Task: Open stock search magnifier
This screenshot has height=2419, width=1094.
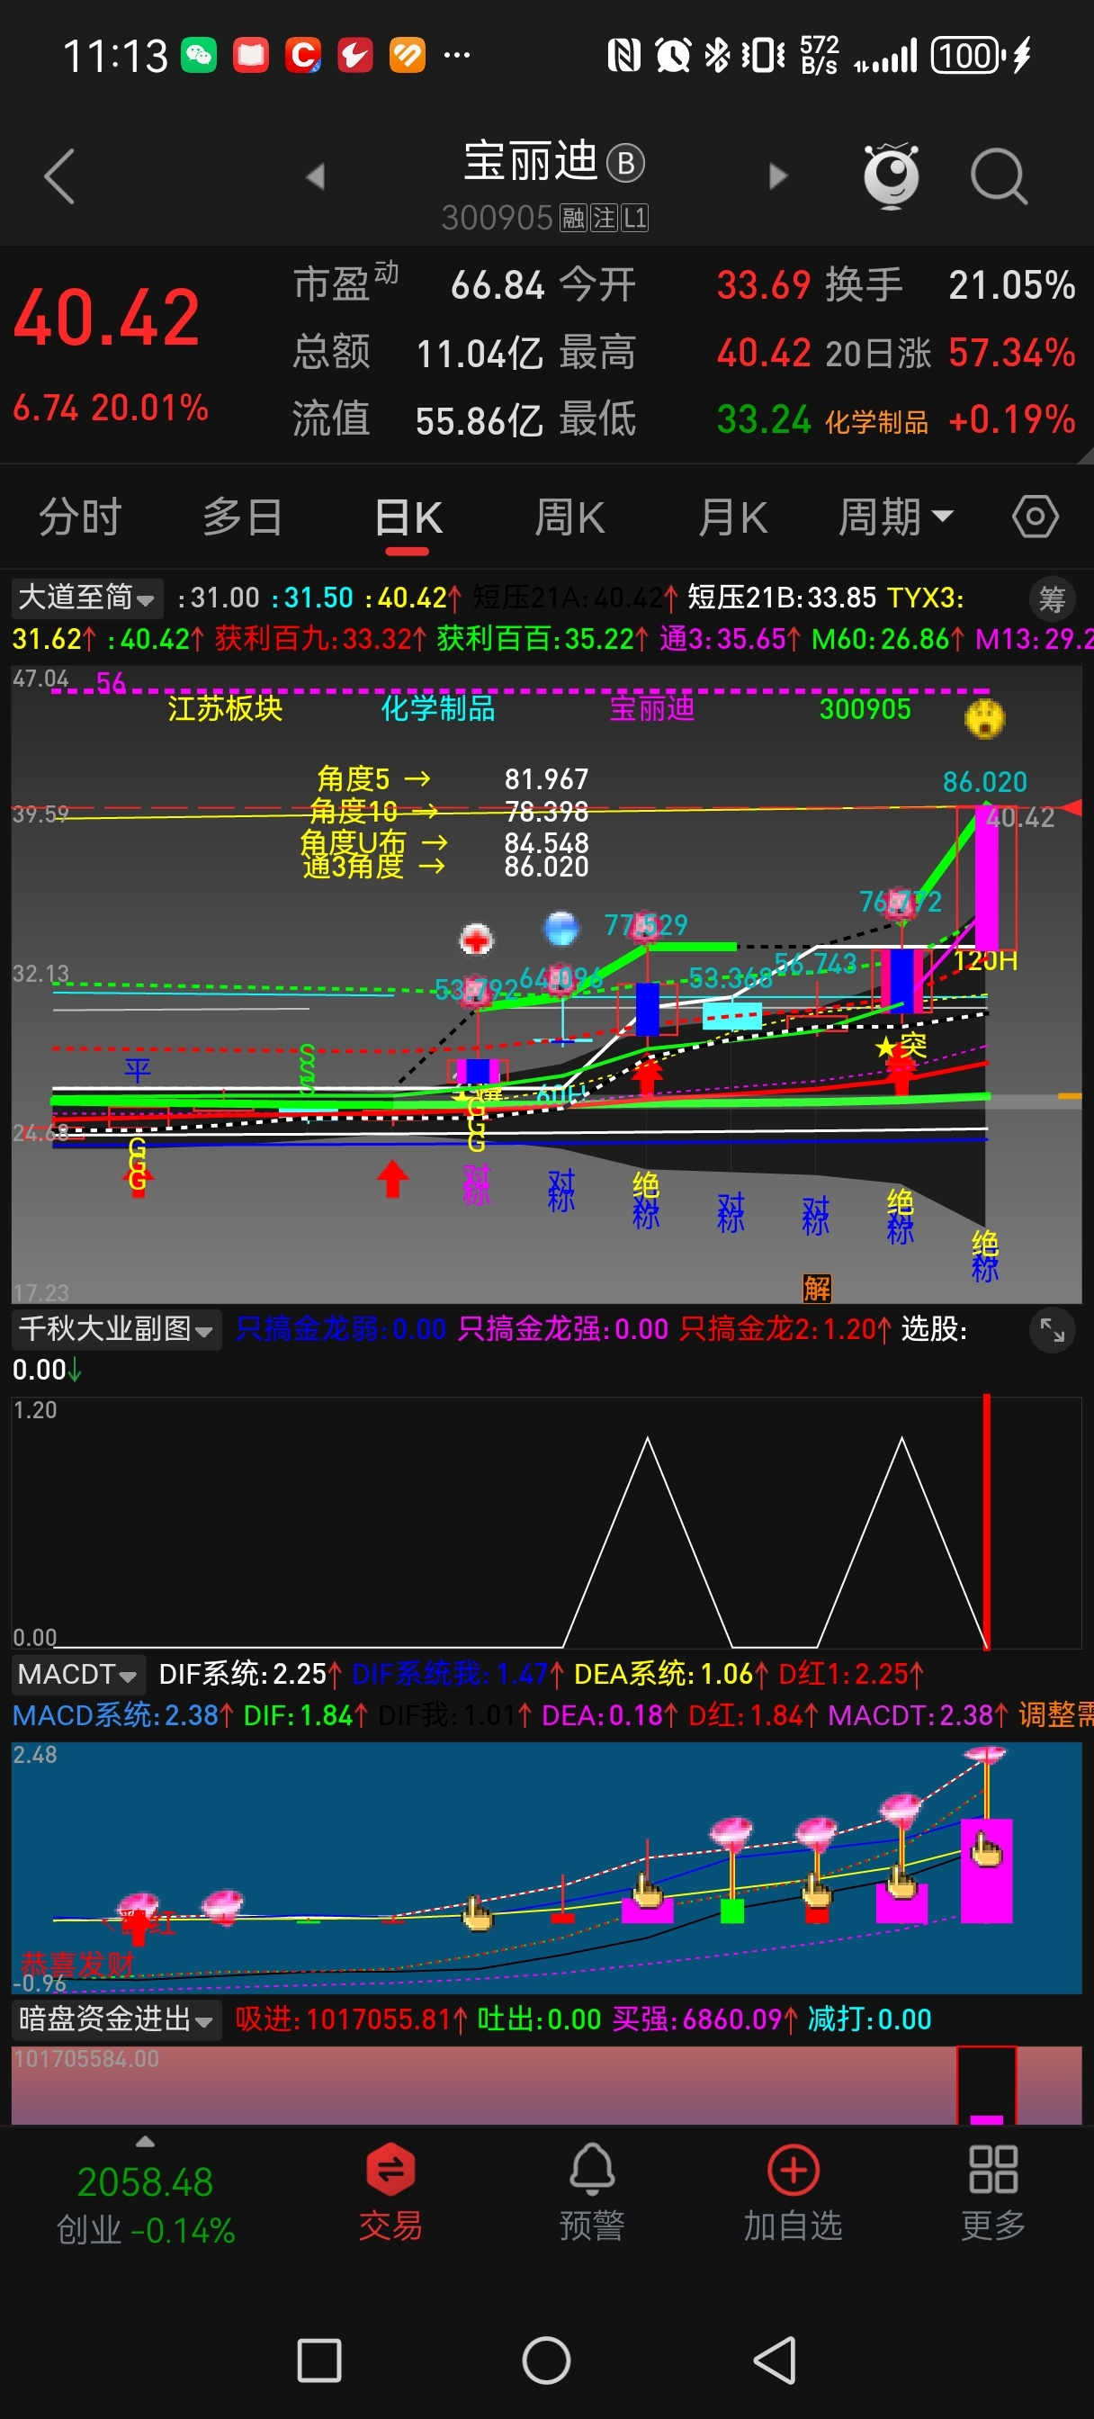Action: 999,175
